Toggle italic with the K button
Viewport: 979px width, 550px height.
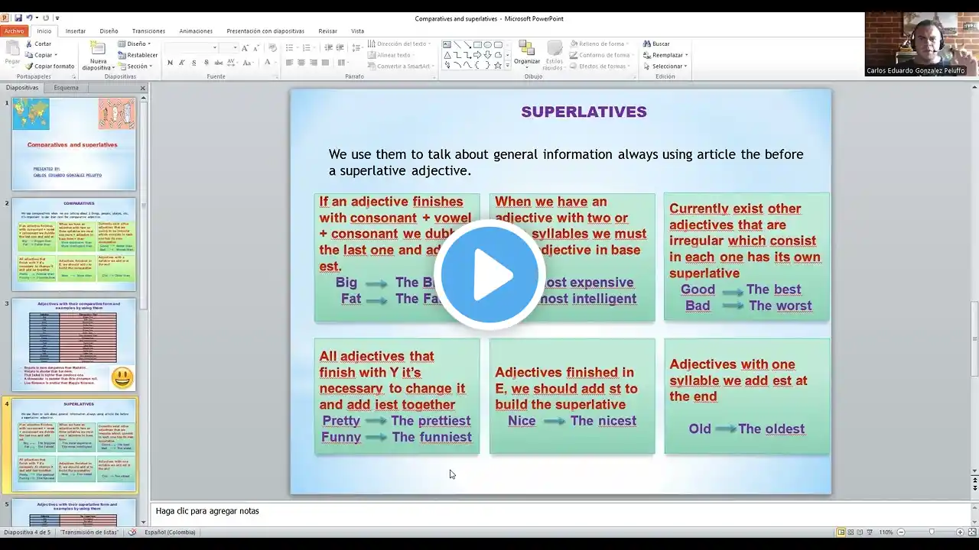click(x=182, y=63)
